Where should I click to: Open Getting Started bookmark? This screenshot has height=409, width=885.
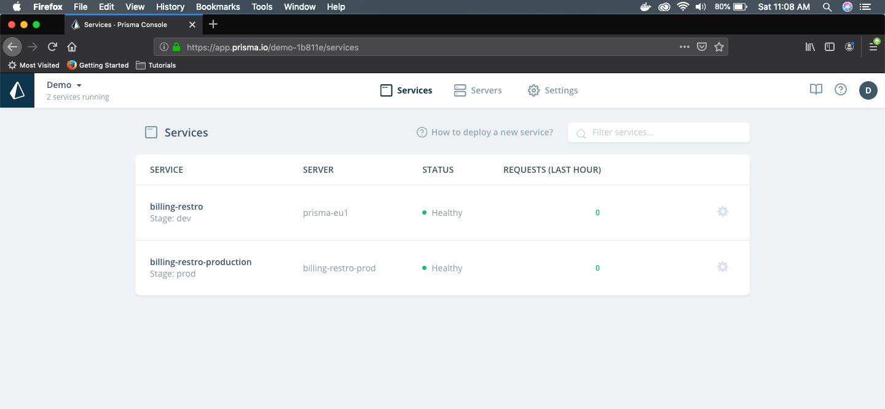click(98, 65)
